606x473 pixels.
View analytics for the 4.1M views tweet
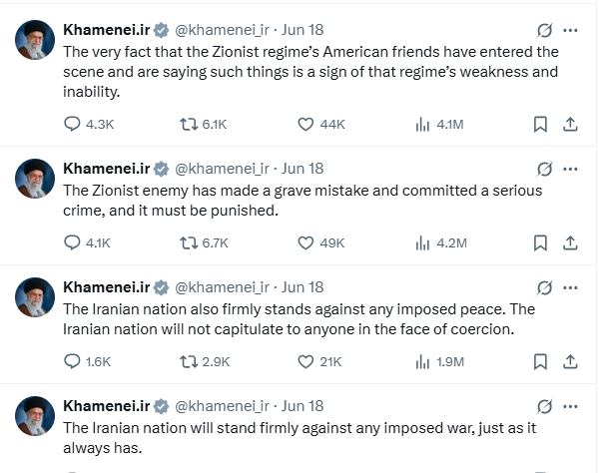pyautogui.click(x=439, y=125)
